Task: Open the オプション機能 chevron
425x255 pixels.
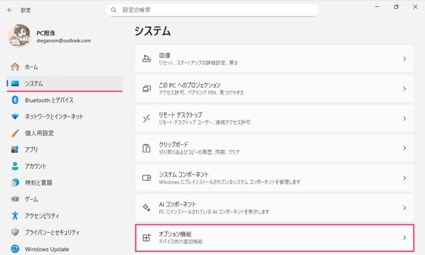Action: click(404, 237)
